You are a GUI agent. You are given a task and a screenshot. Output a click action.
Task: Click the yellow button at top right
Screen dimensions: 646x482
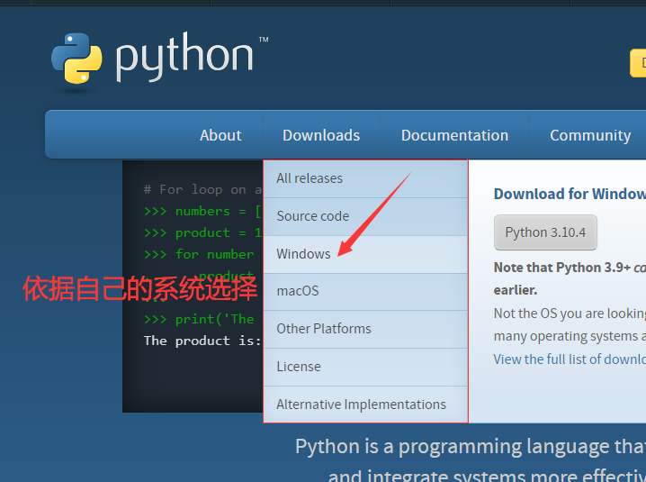click(638, 63)
